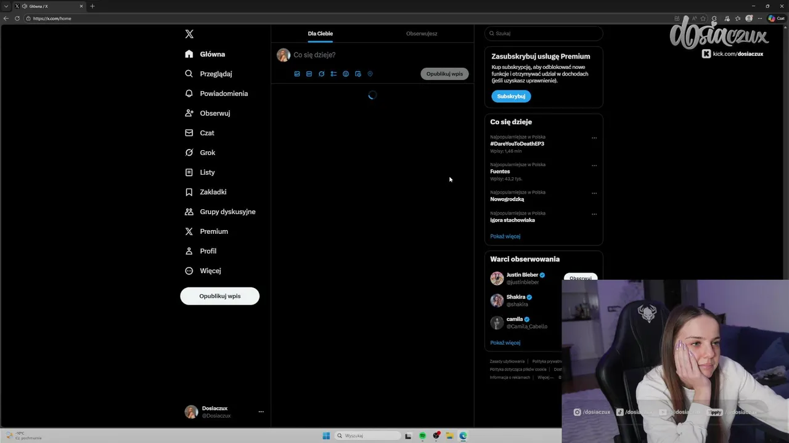Click taskbar Wyszukaj search box
This screenshot has height=443, width=789.
pyautogui.click(x=368, y=436)
